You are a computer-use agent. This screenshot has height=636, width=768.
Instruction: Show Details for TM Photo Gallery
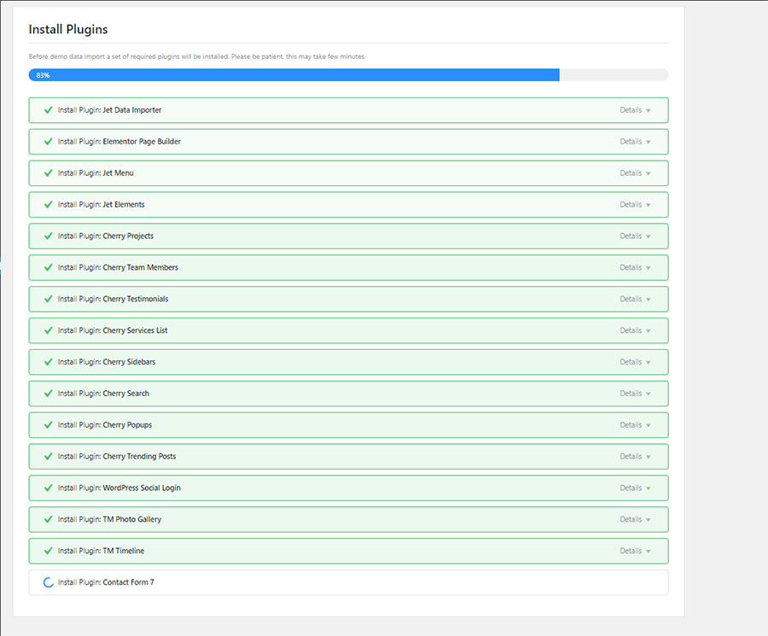[x=635, y=519]
